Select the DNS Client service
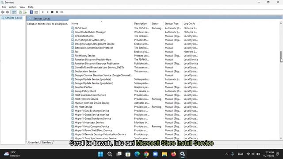Screen dimensions: 283x159 (134, 28)
